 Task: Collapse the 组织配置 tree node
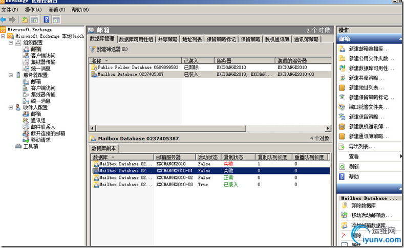11,43
